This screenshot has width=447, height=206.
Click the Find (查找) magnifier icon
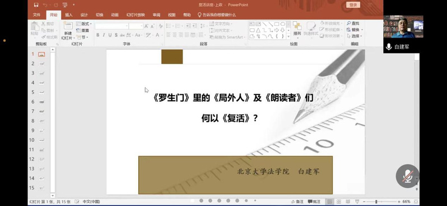pos(348,23)
